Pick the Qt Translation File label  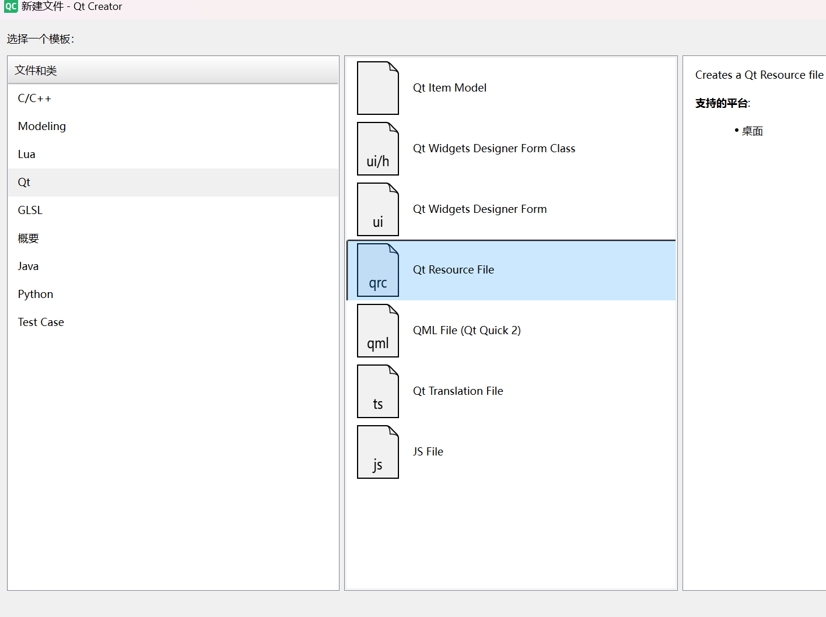(458, 391)
